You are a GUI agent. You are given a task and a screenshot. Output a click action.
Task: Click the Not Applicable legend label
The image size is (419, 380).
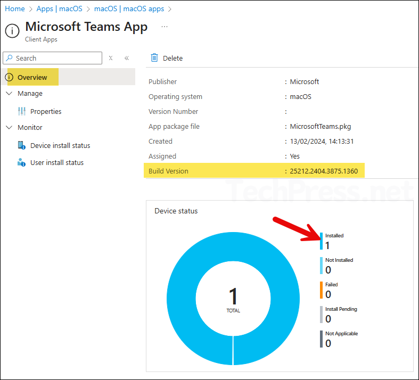click(341, 334)
